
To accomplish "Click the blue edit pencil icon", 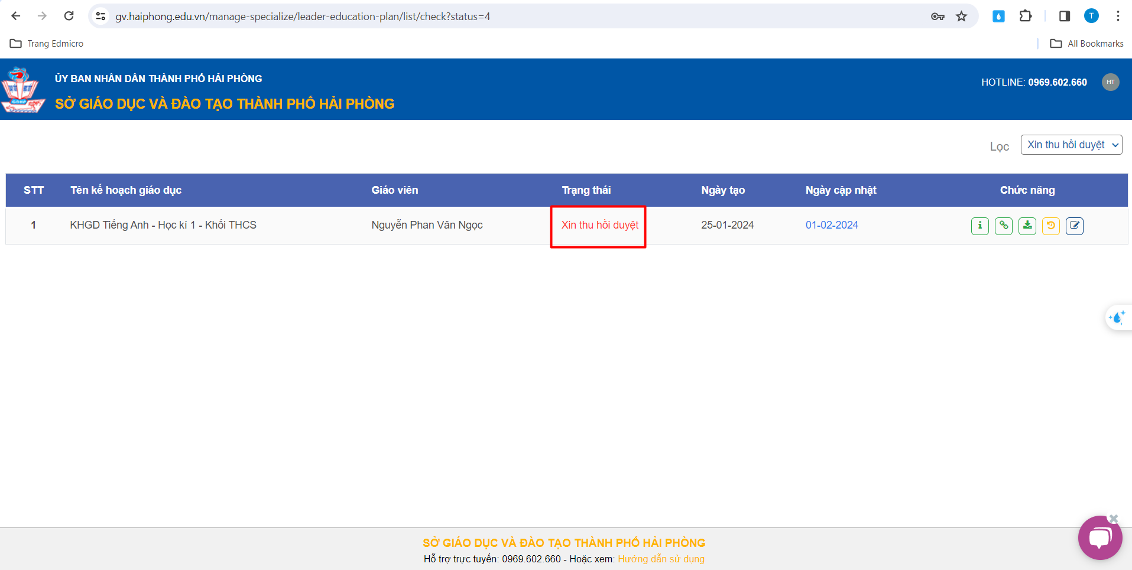I will [x=1074, y=226].
